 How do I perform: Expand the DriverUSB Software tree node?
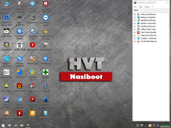coord(135,41)
